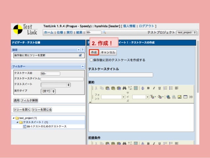Click the キャンセル button

pos(108,52)
